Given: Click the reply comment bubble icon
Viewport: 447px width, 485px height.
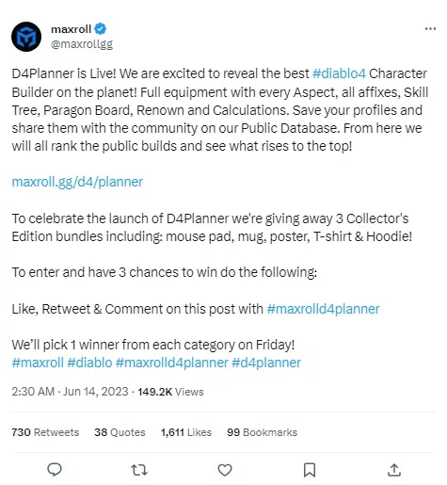Looking at the screenshot, I should [x=55, y=470].
